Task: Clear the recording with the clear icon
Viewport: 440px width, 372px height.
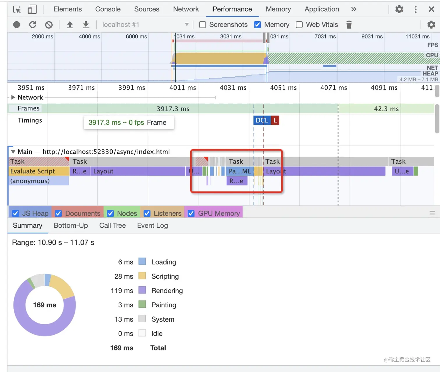Action: (x=49, y=25)
